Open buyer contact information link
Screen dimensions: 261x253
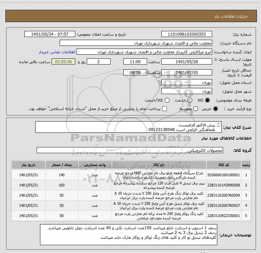click(57, 52)
